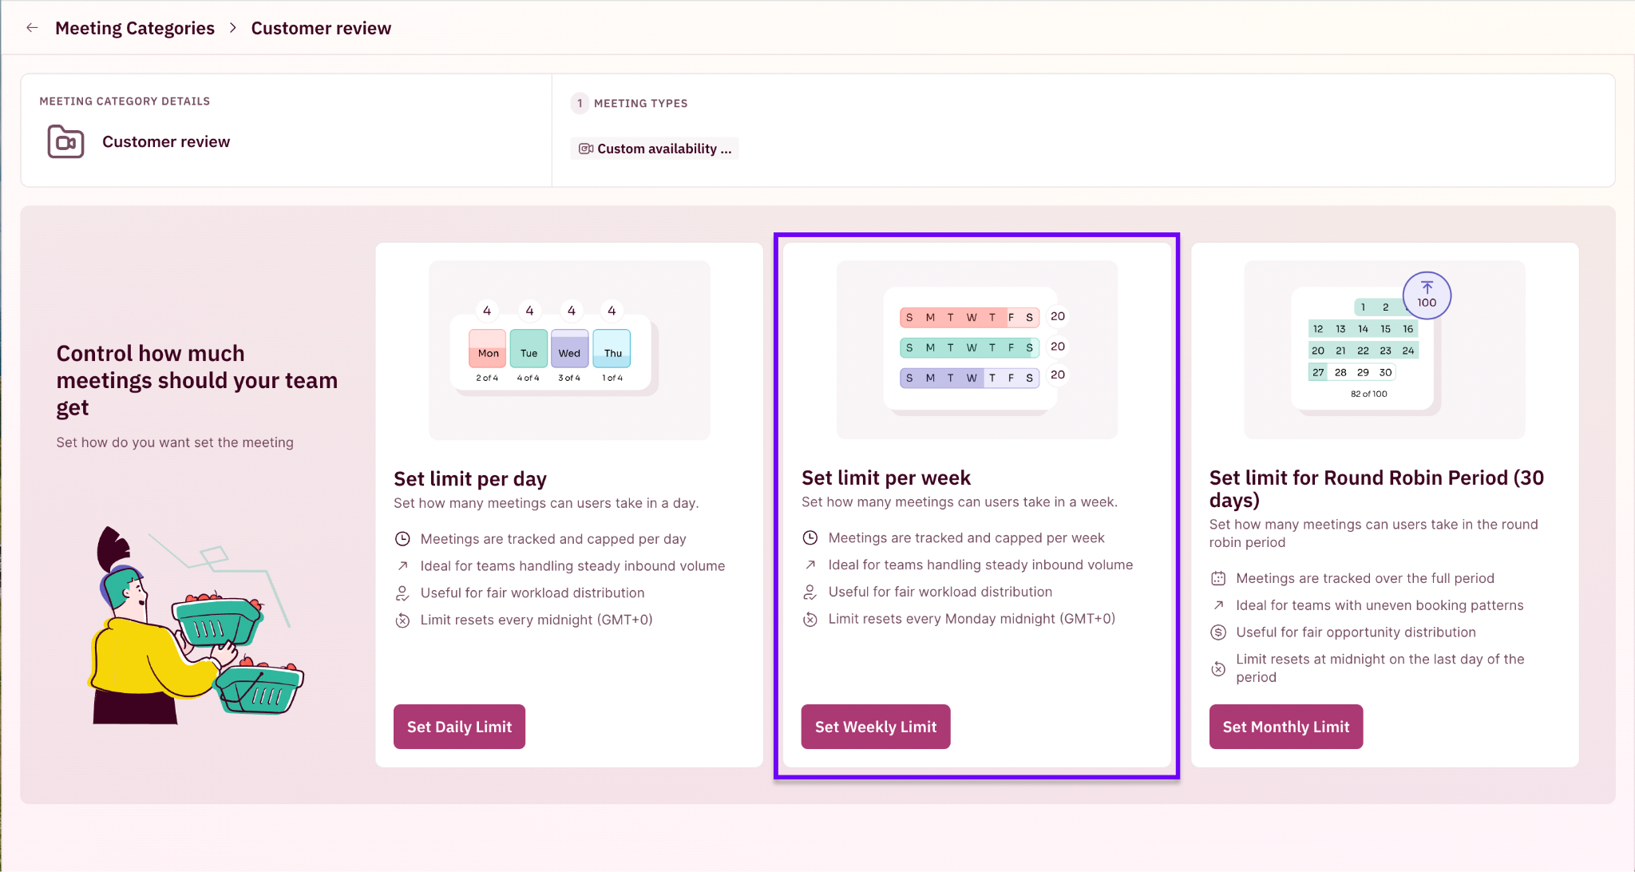Click Set Monthly Limit button

click(1286, 727)
